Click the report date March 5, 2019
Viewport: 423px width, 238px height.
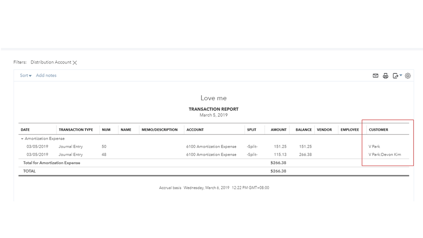click(x=213, y=115)
